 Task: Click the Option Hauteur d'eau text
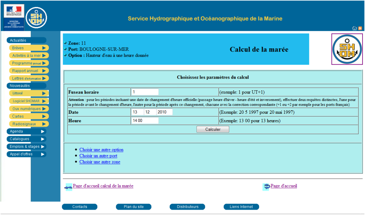(108, 55)
